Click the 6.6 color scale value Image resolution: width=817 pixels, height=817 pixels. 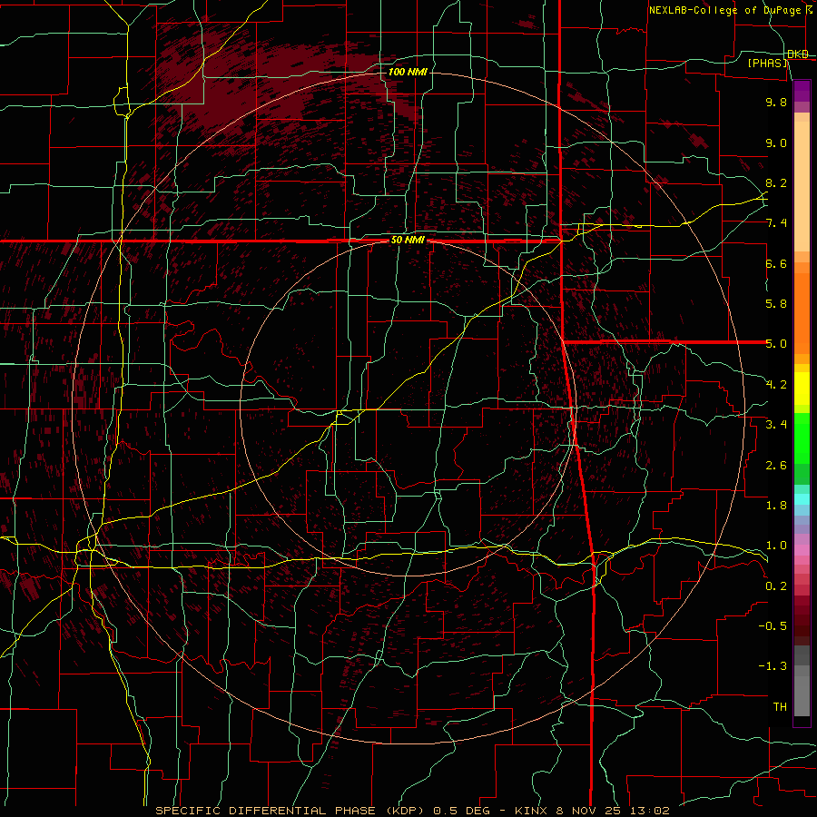pyautogui.click(x=776, y=263)
